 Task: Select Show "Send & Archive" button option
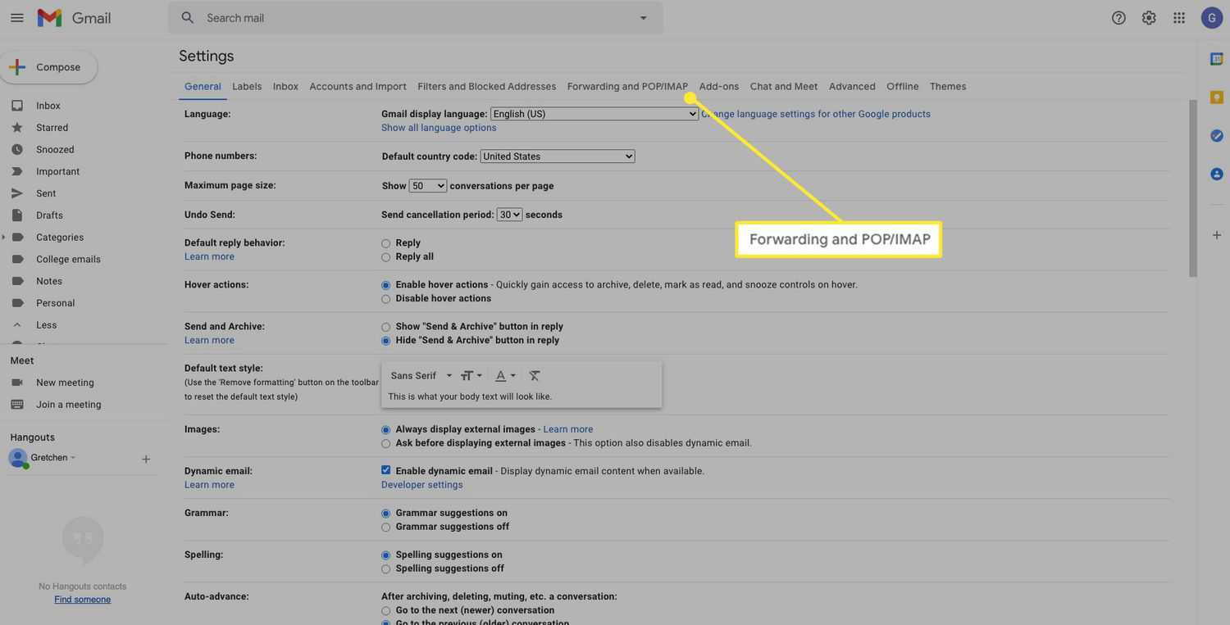tap(385, 327)
